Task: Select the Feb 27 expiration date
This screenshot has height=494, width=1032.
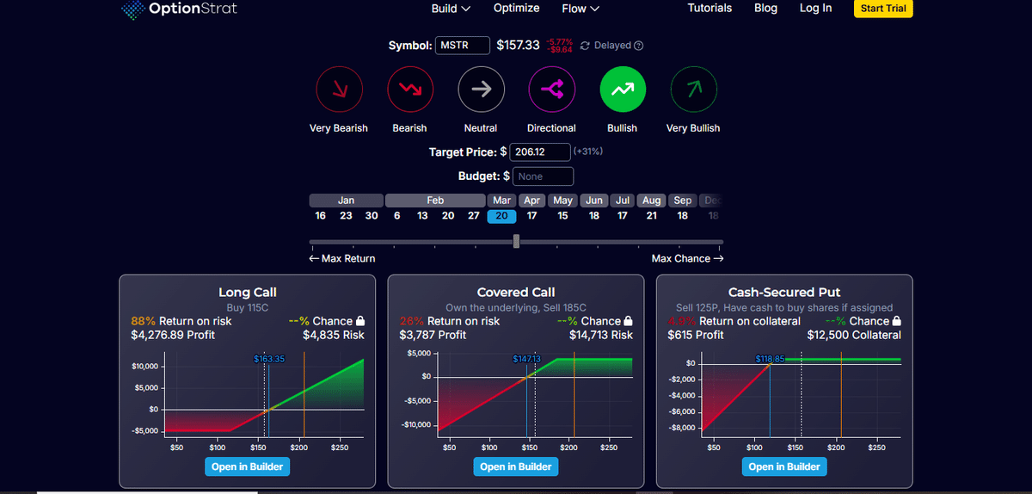Action: click(473, 216)
